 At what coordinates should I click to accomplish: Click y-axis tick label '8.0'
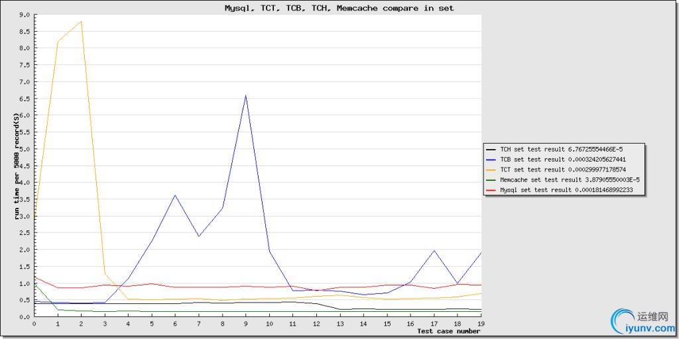(25, 48)
